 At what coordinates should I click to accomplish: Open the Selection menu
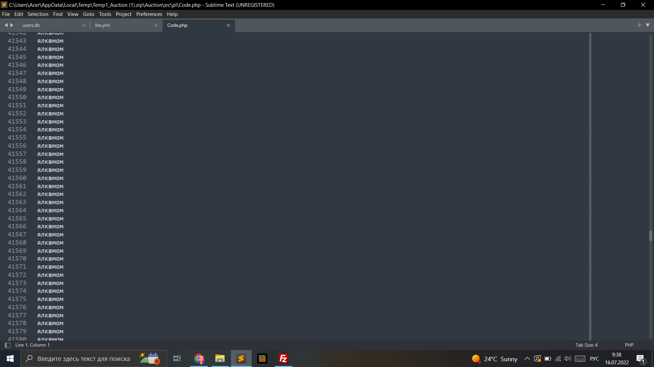pyautogui.click(x=38, y=14)
